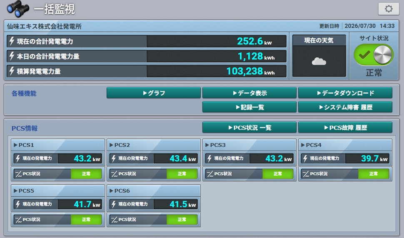
Task: Click PCS4 PCS状況 status icon
Action: [x=306, y=174]
